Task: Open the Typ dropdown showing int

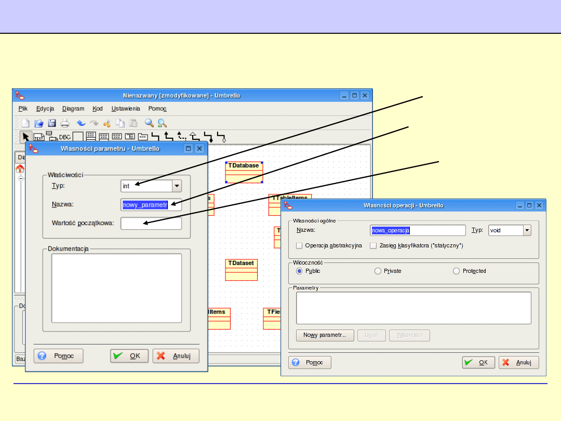Action: point(177,186)
